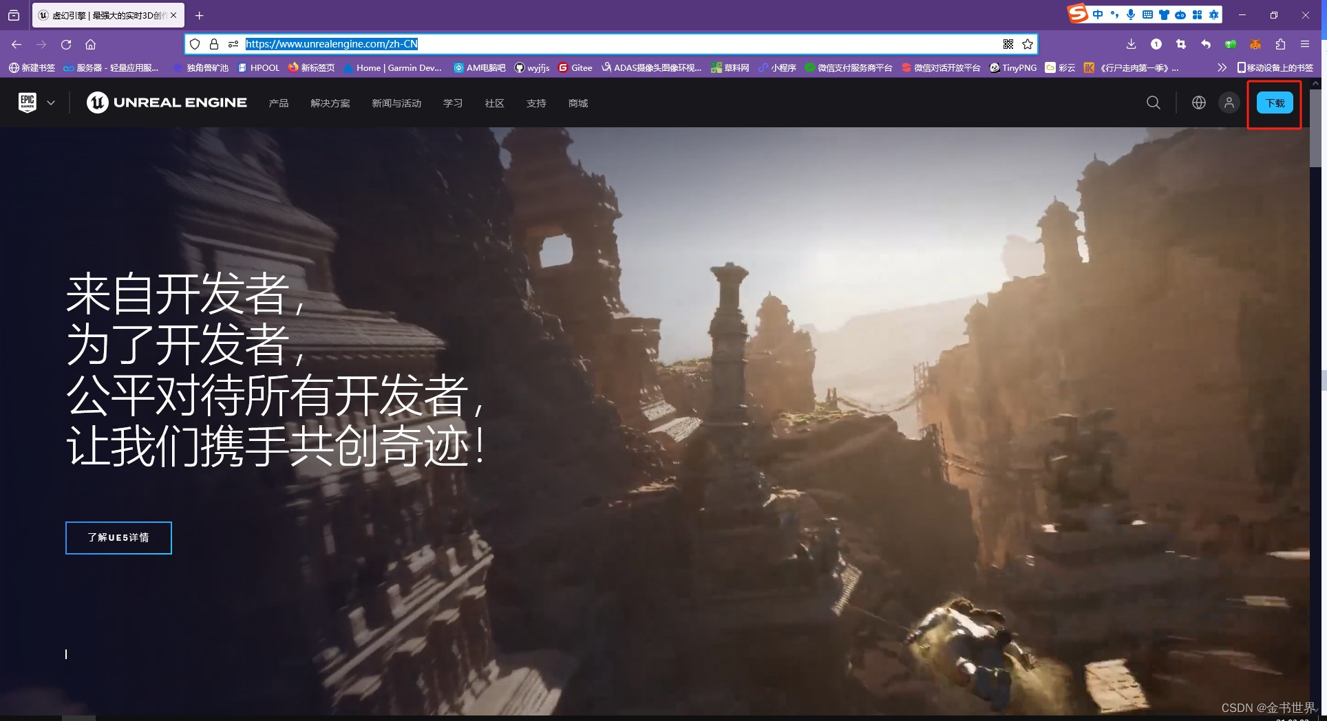Open the Unreal Engine search icon

coord(1154,103)
